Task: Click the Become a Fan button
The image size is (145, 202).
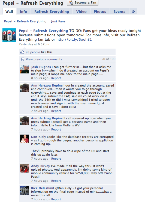Action: click(x=83, y=2)
